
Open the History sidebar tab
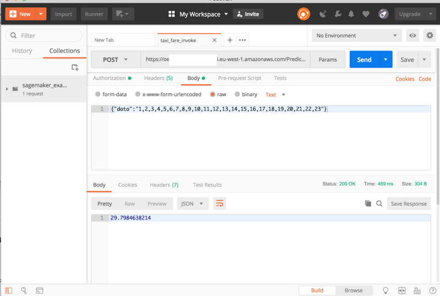[x=22, y=51]
